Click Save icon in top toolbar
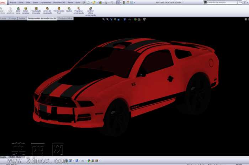249x165 pixels. [100, 2]
